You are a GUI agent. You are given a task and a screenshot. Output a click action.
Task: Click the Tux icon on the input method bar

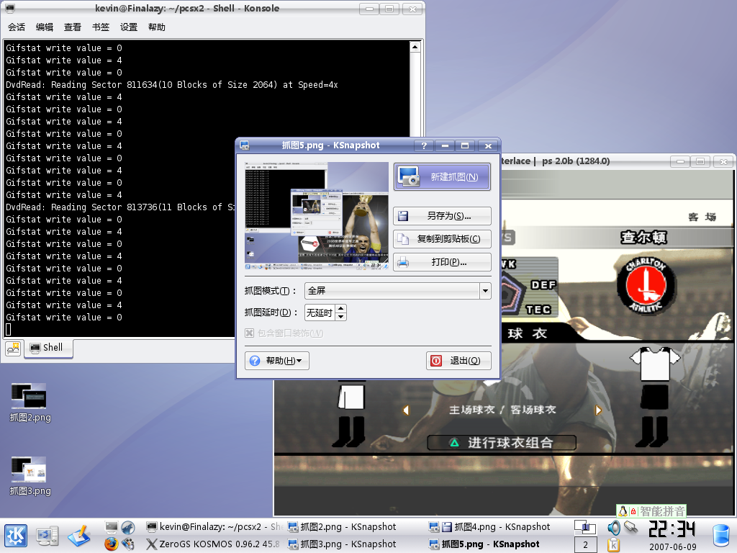pos(623,511)
